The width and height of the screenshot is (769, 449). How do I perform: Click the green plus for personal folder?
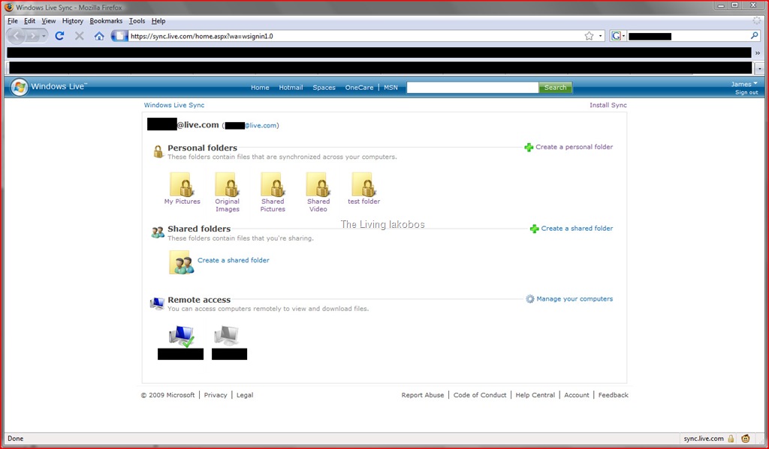pyautogui.click(x=529, y=147)
